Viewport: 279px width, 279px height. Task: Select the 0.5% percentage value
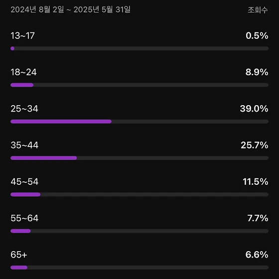(257, 35)
